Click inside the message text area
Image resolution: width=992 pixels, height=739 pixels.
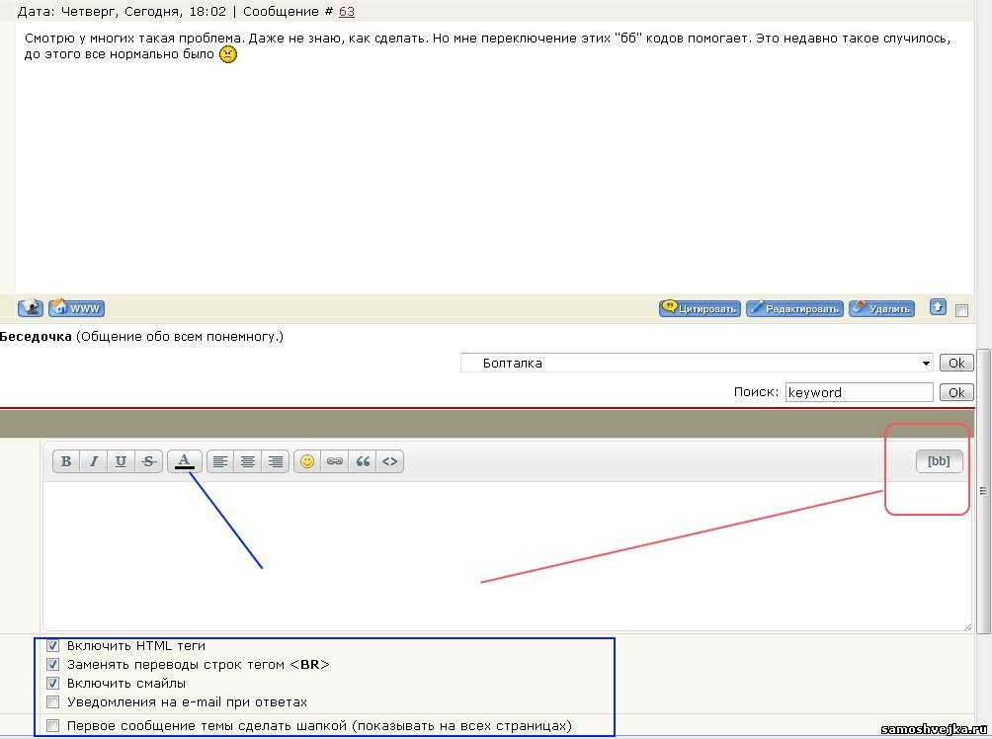tap(506, 555)
